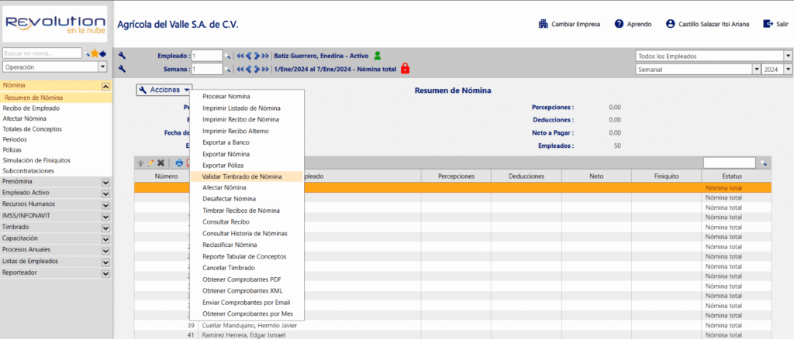The image size is (794, 339).
Task: Click the Cambiar Empresa building icon
Action: (544, 24)
